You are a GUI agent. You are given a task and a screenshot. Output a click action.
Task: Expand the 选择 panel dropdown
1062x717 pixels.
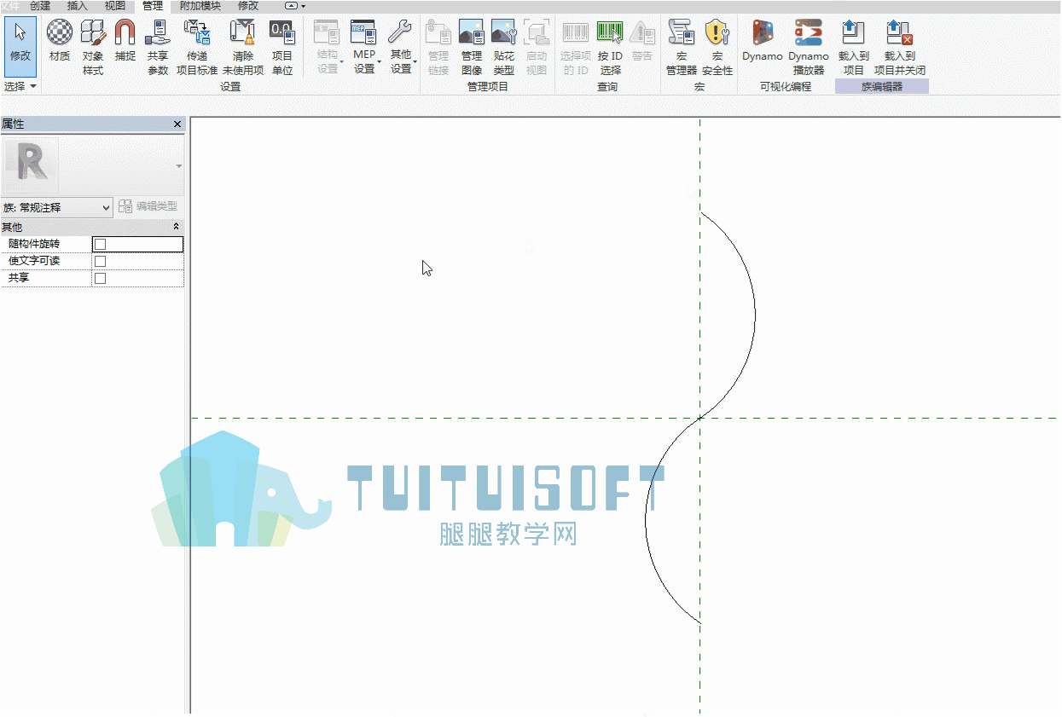click(x=20, y=86)
